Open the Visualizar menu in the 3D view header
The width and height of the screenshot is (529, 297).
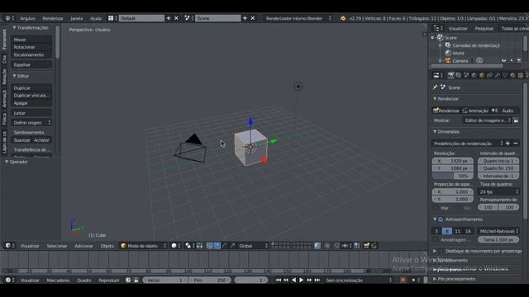pyautogui.click(x=30, y=246)
